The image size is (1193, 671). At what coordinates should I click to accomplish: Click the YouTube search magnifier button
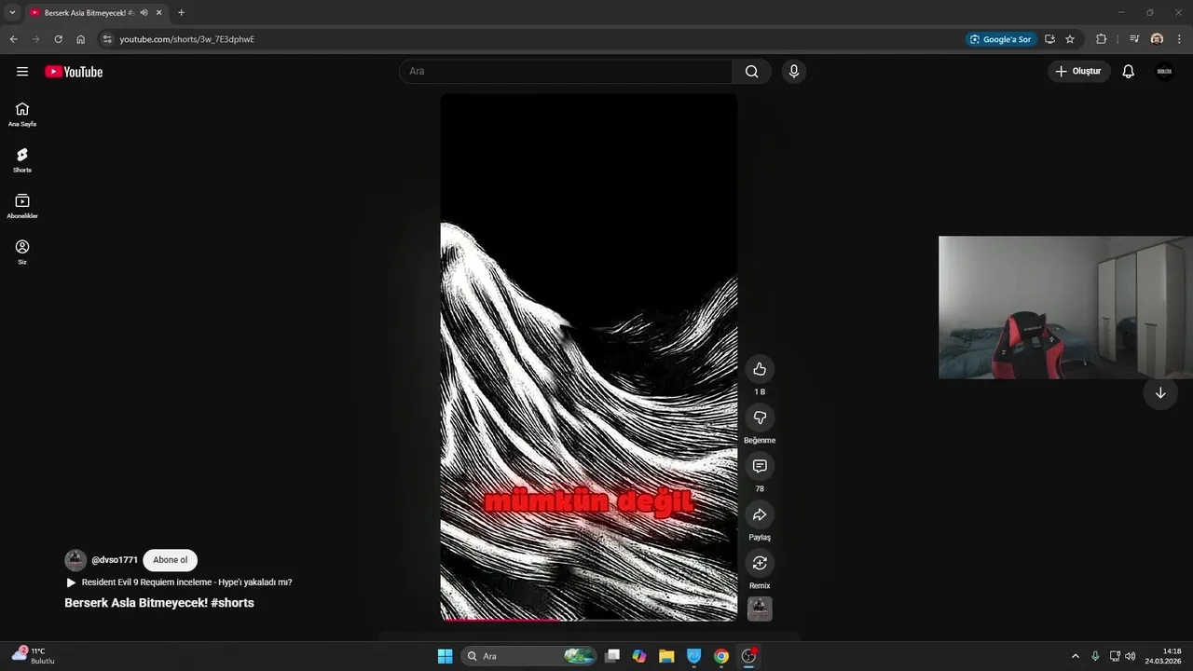pyautogui.click(x=752, y=72)
